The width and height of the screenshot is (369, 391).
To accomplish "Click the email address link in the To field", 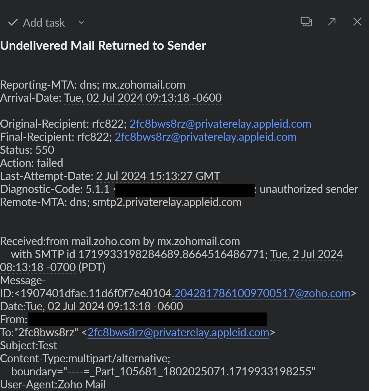I will (178, 332).
